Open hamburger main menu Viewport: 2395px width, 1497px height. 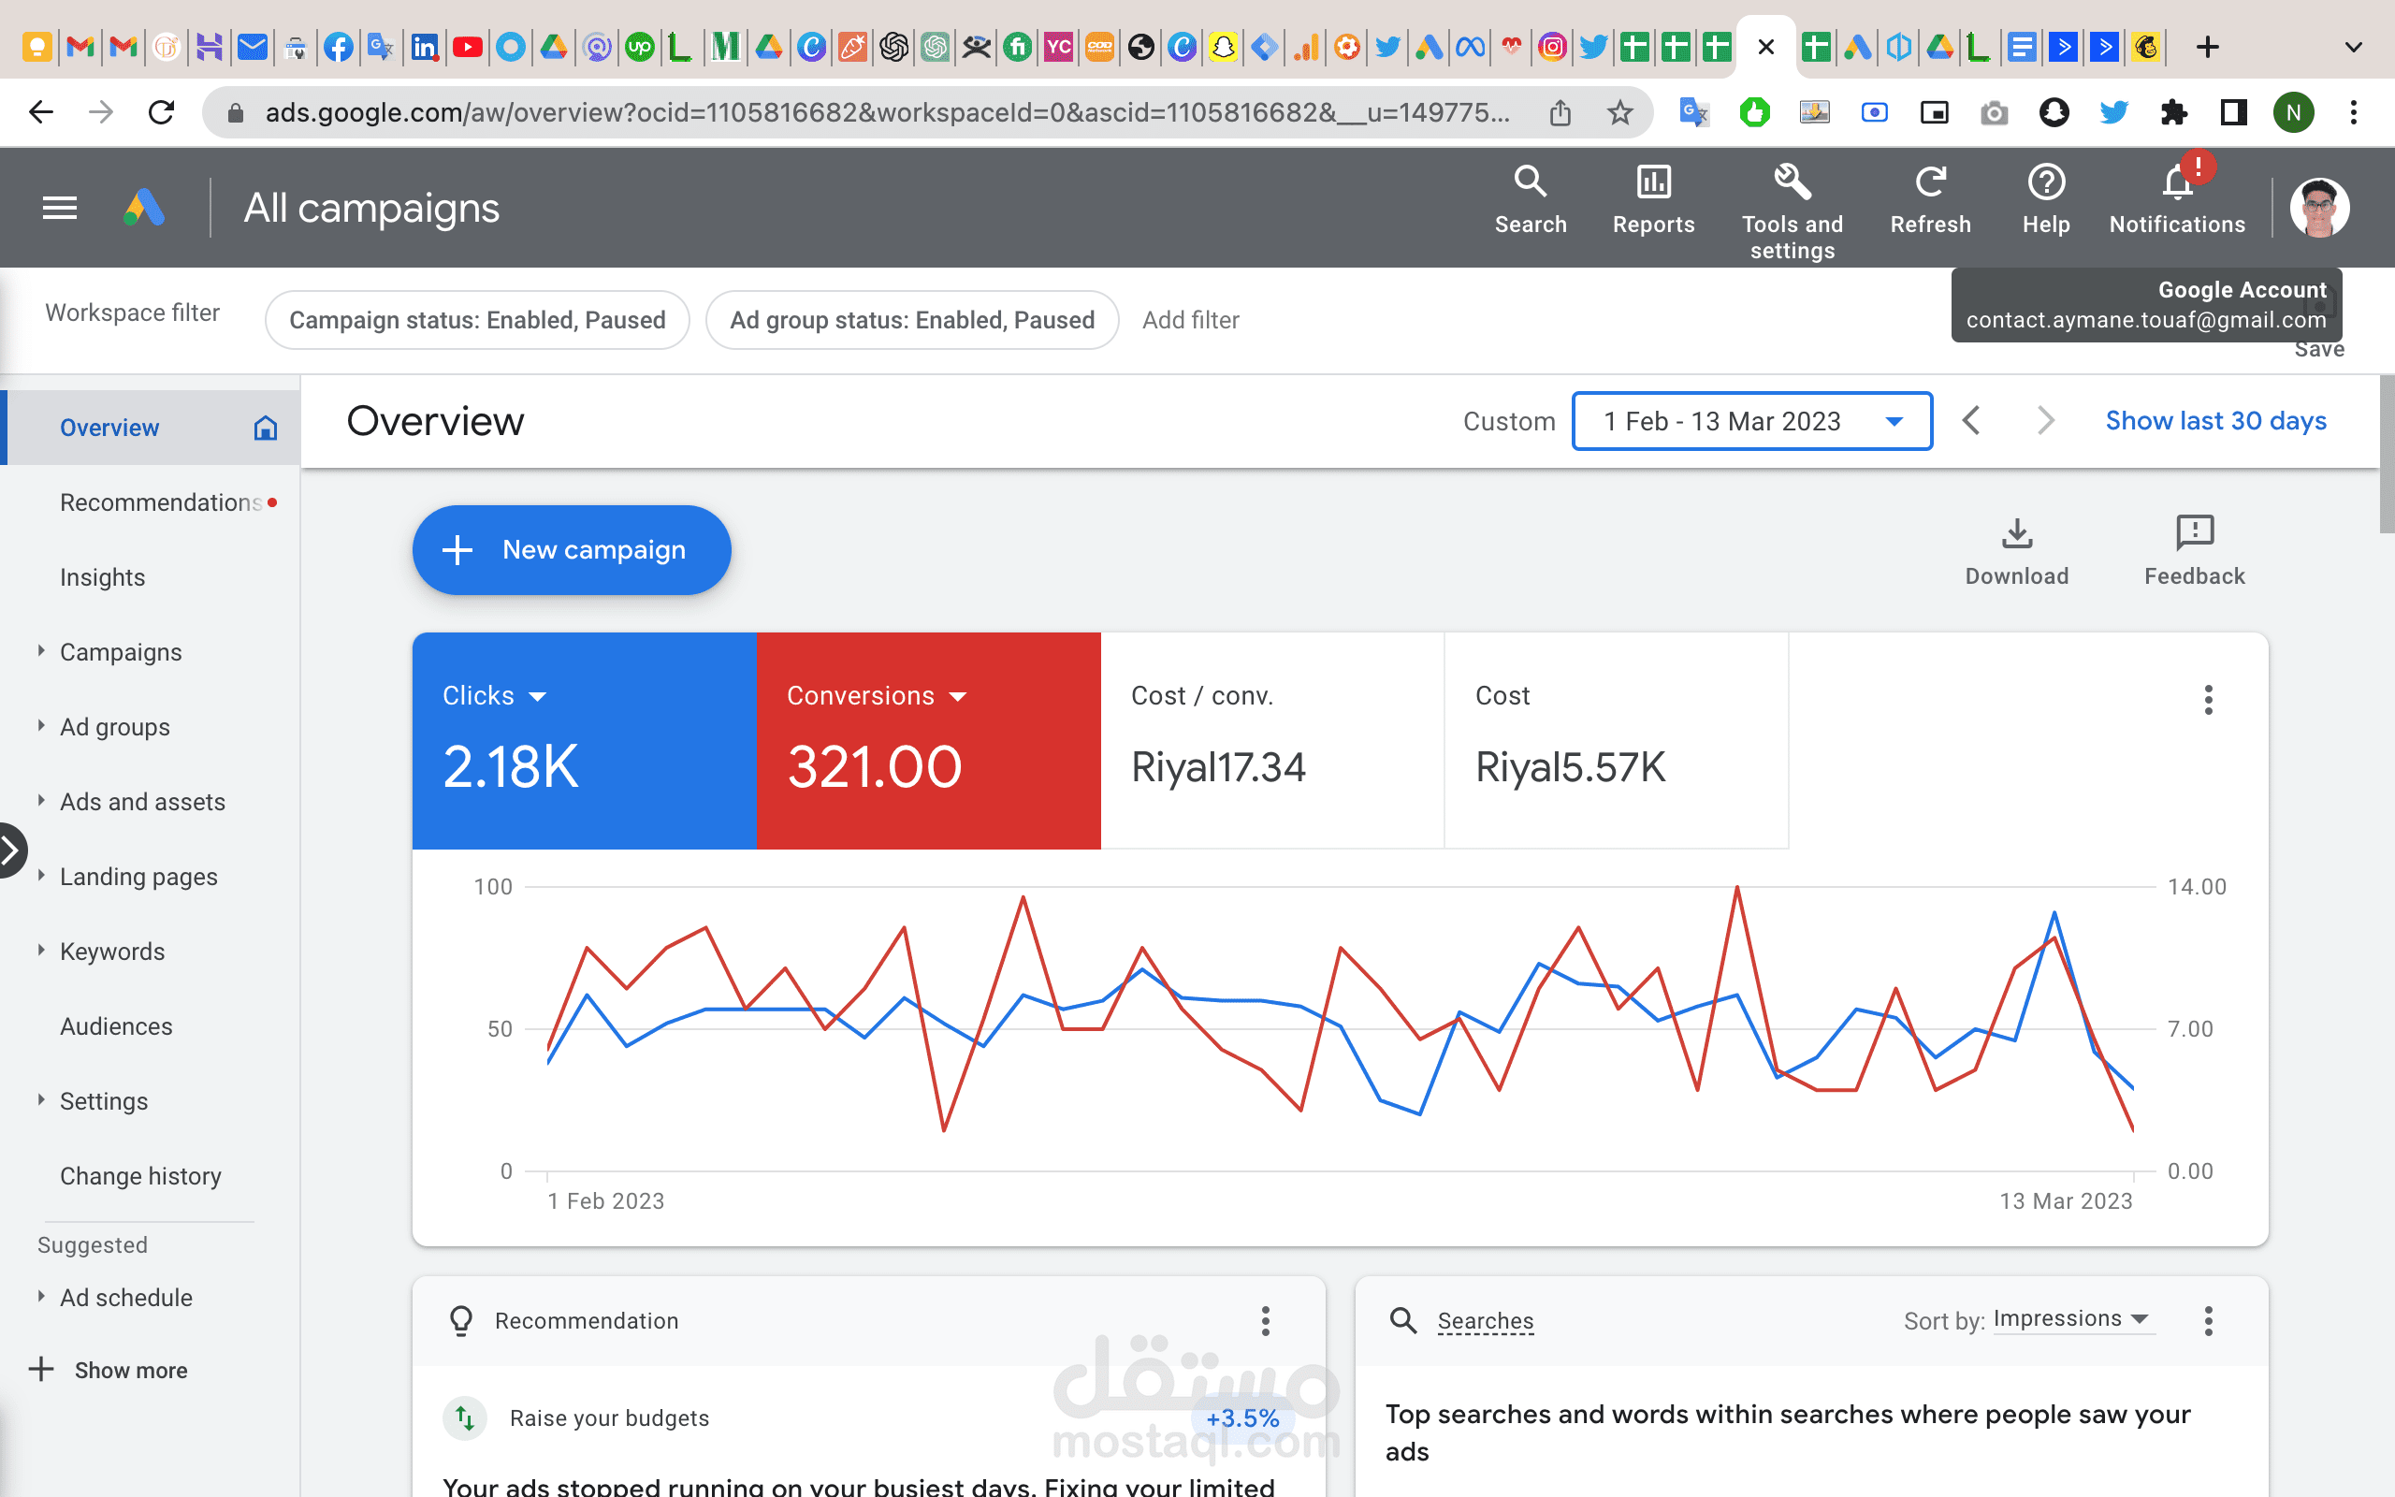pyautogui.click(x=59, y=208)
